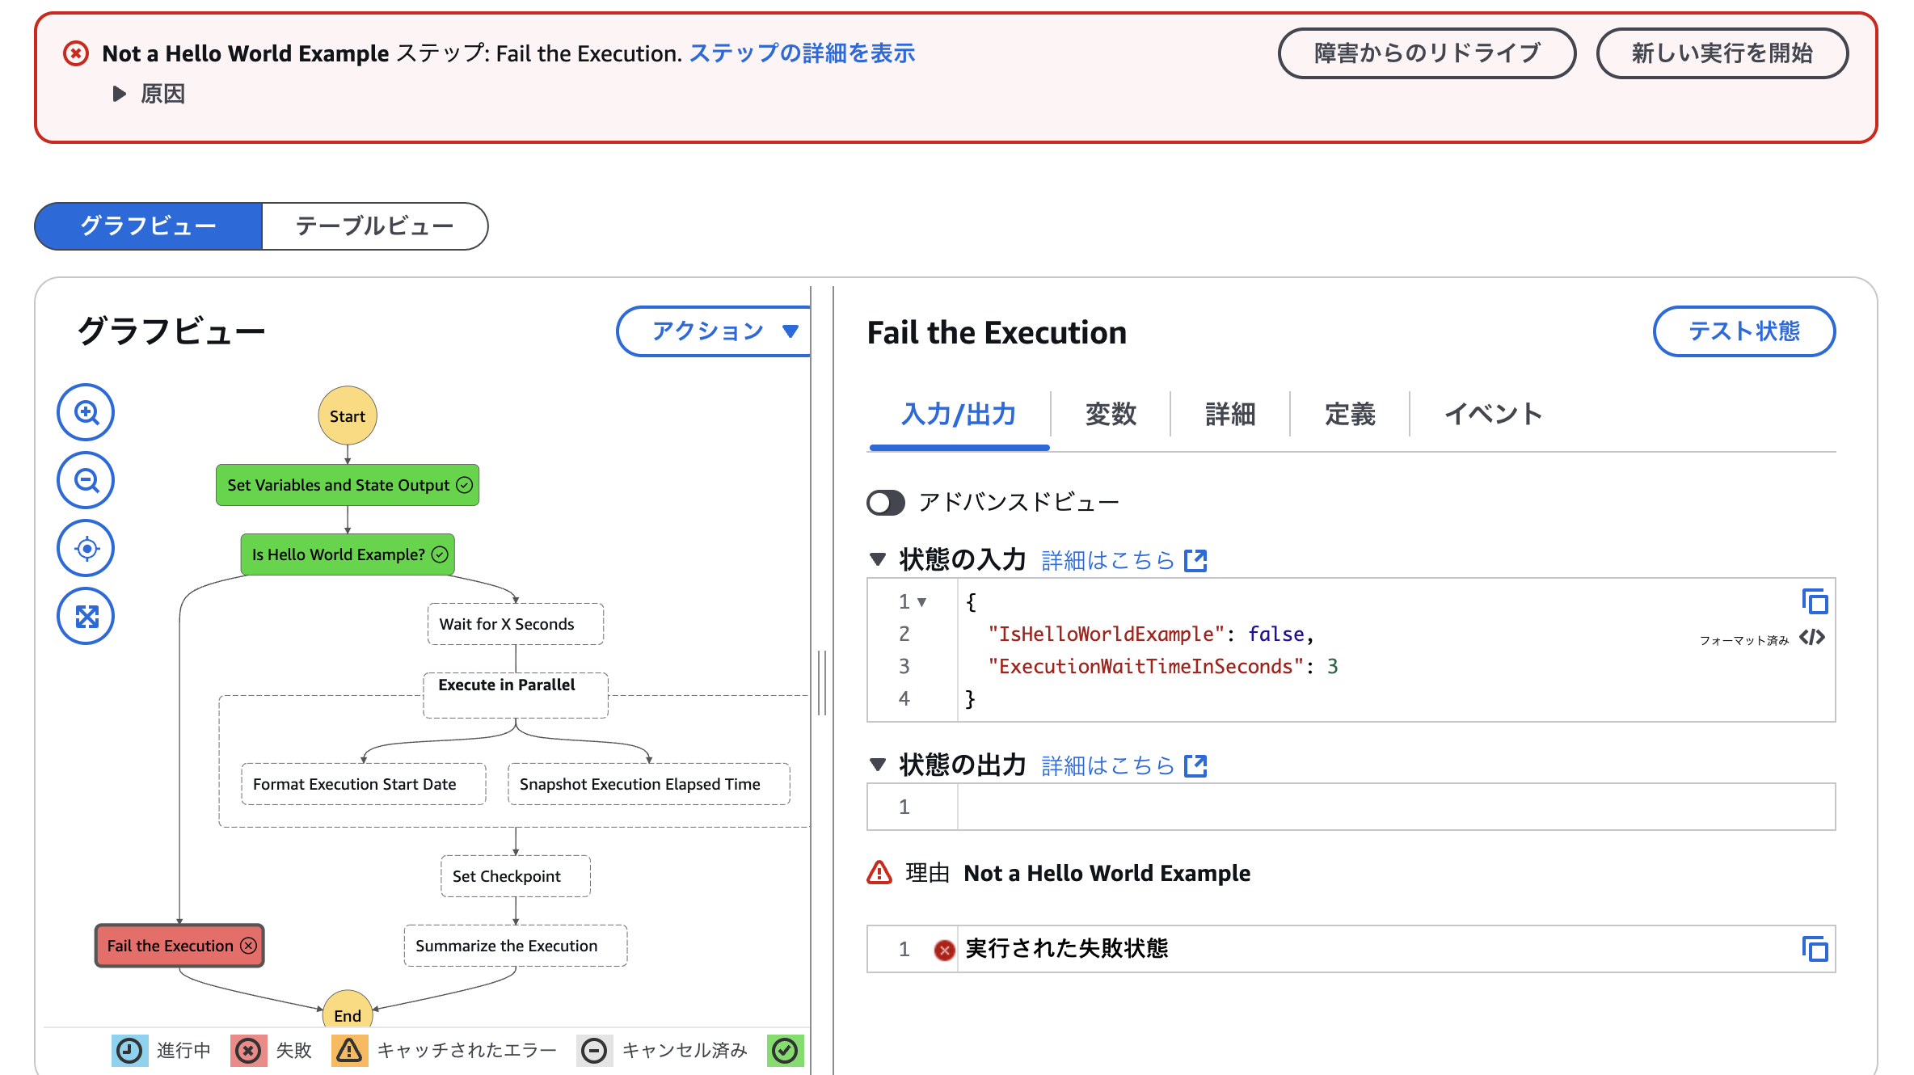1914x1075 pixels.
Task: Copy the failed state error text
Action: pos(1815,949)
